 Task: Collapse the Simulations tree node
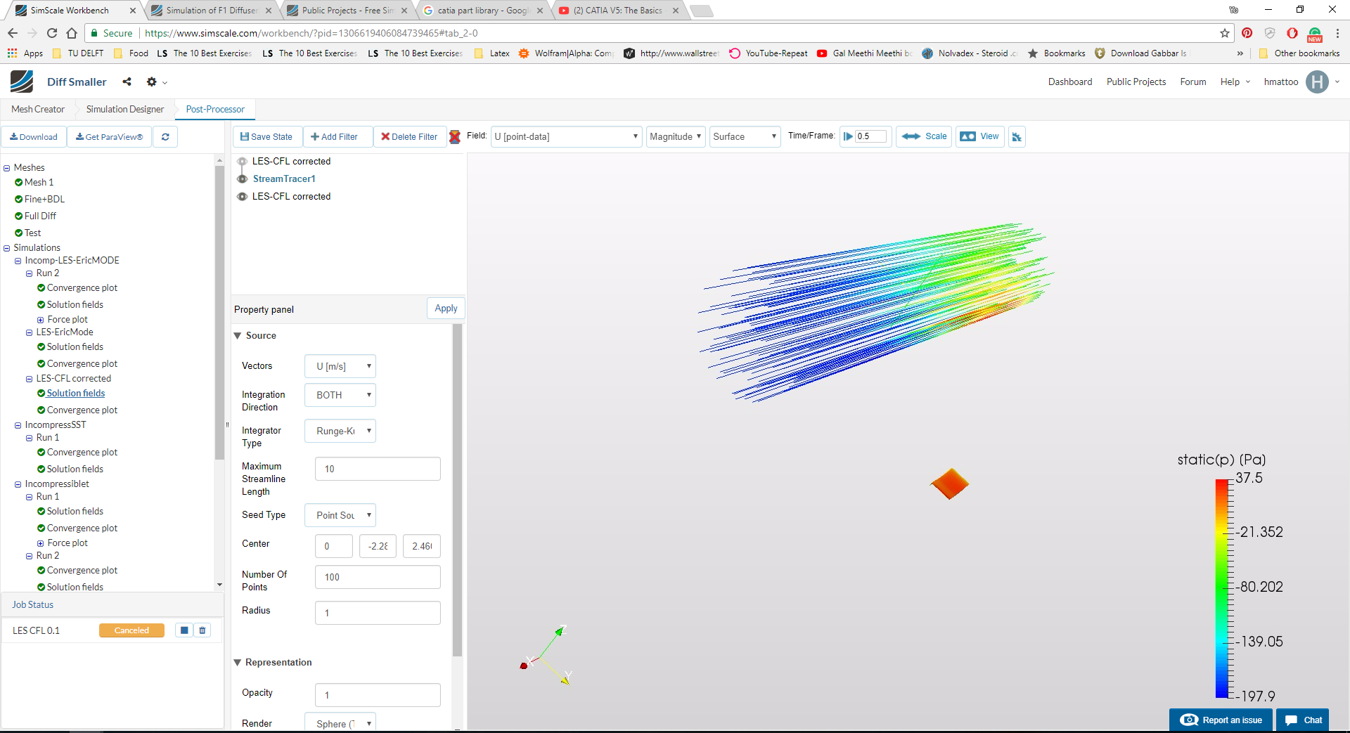point(7,248)
